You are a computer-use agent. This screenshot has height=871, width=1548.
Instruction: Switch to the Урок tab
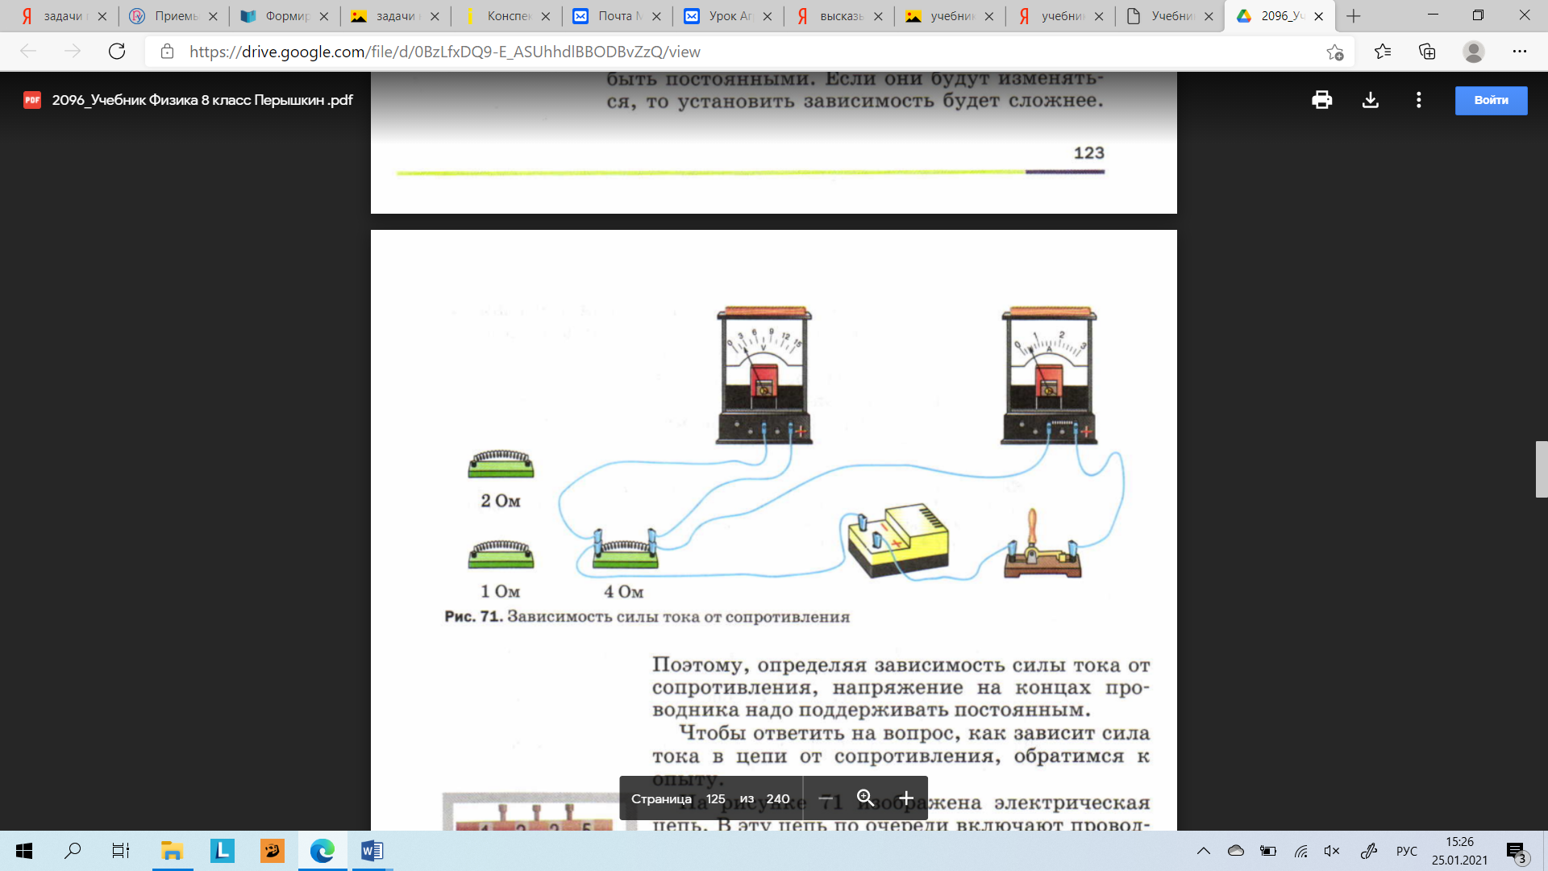click(x=728, y=16)
